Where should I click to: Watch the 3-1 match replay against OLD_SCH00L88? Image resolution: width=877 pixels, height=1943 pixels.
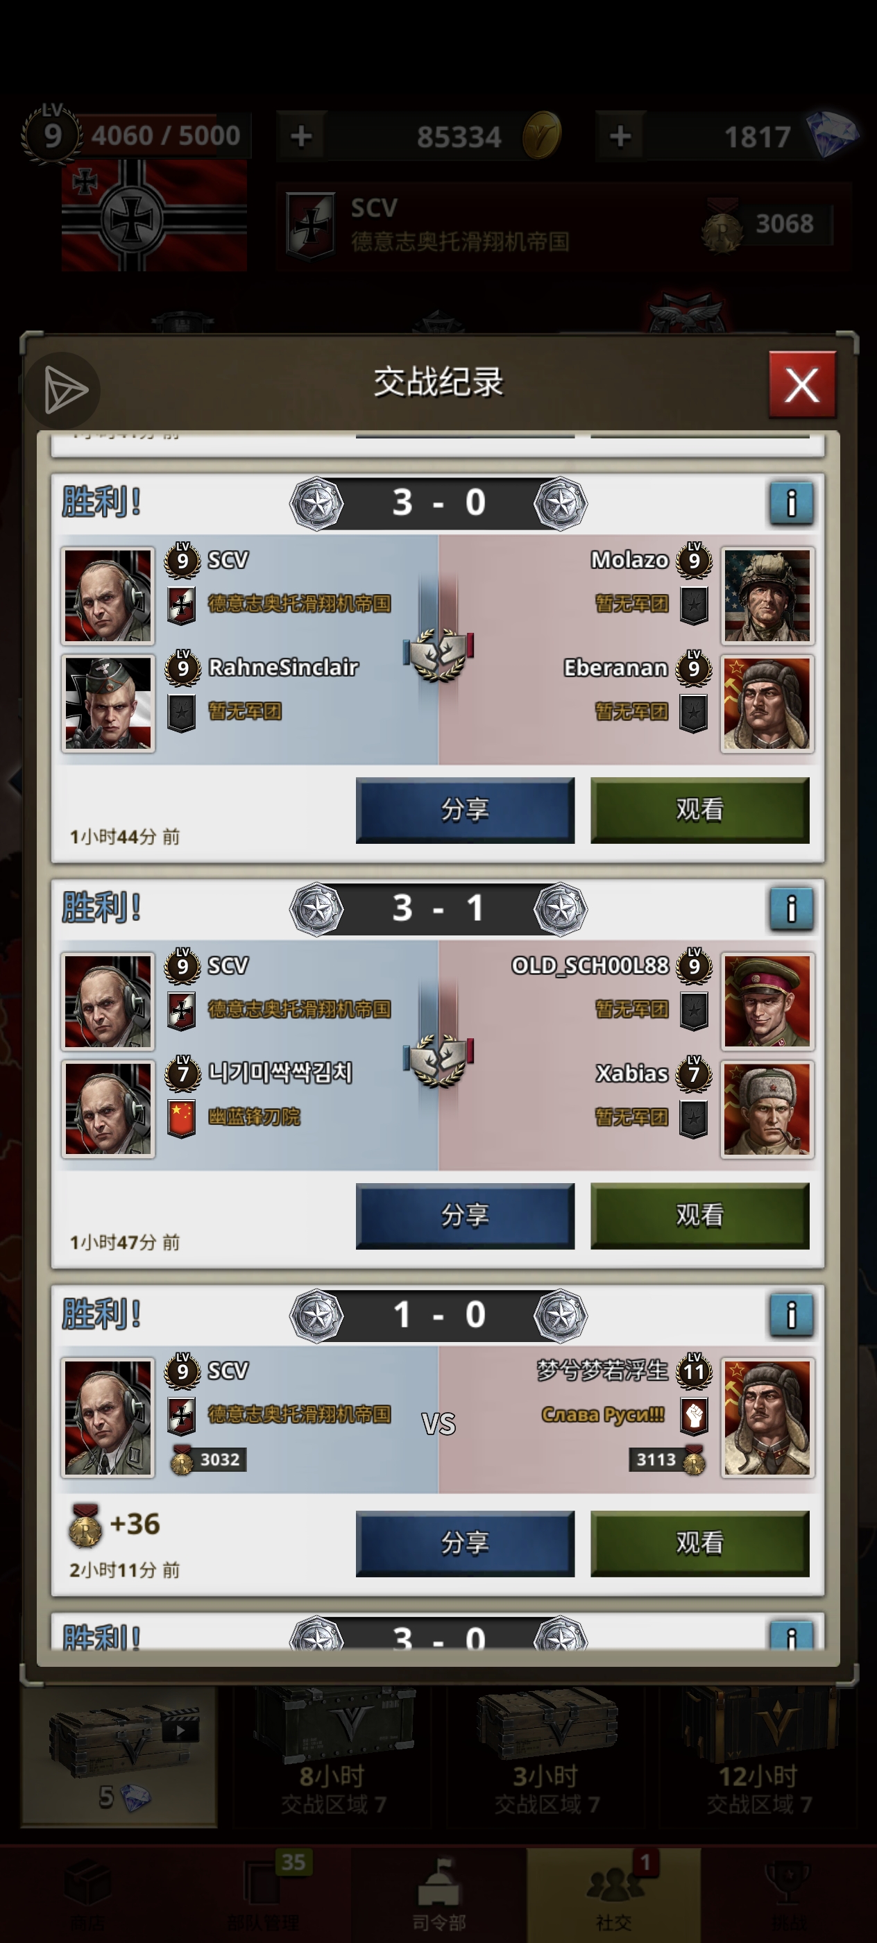(700, 1216)
